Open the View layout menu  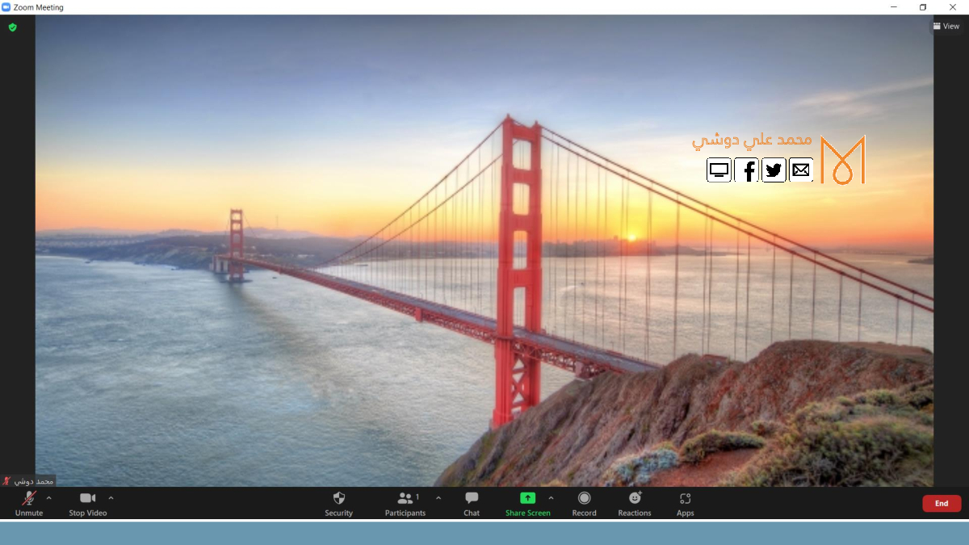[x=946, y=26]
